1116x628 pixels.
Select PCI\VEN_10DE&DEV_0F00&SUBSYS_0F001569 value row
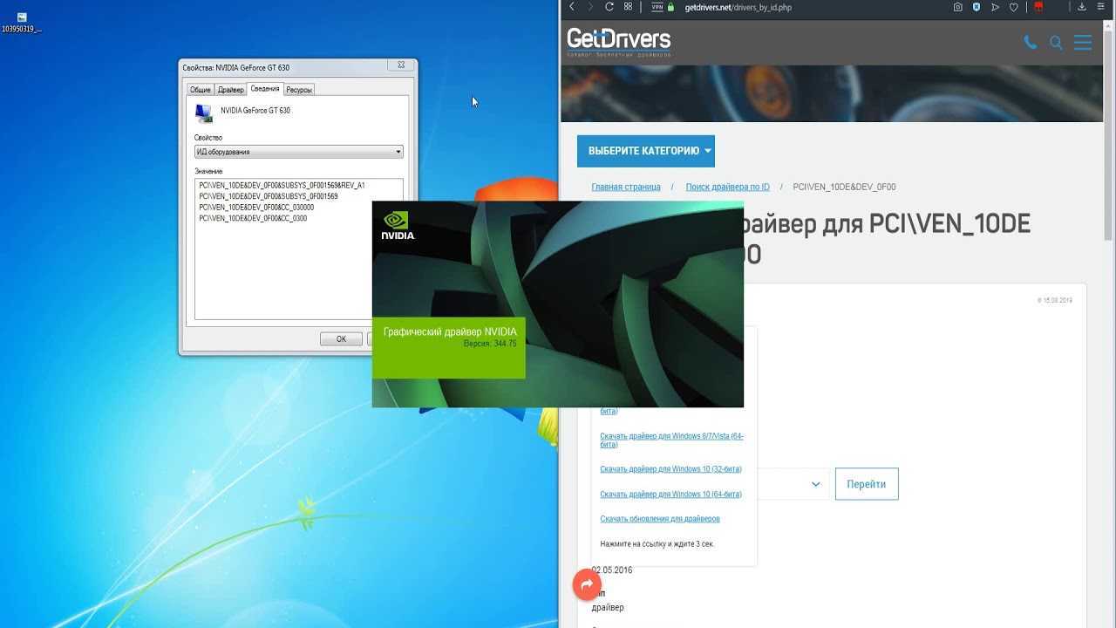click(x=269, y=196)
